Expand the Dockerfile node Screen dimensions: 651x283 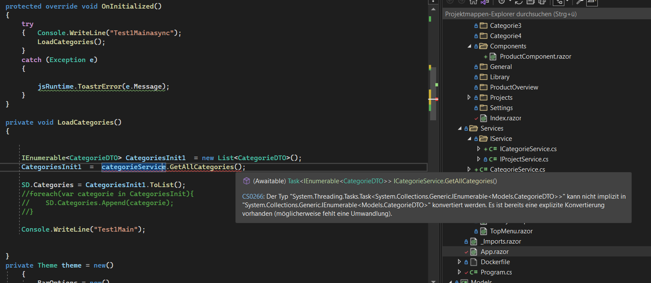460,262
